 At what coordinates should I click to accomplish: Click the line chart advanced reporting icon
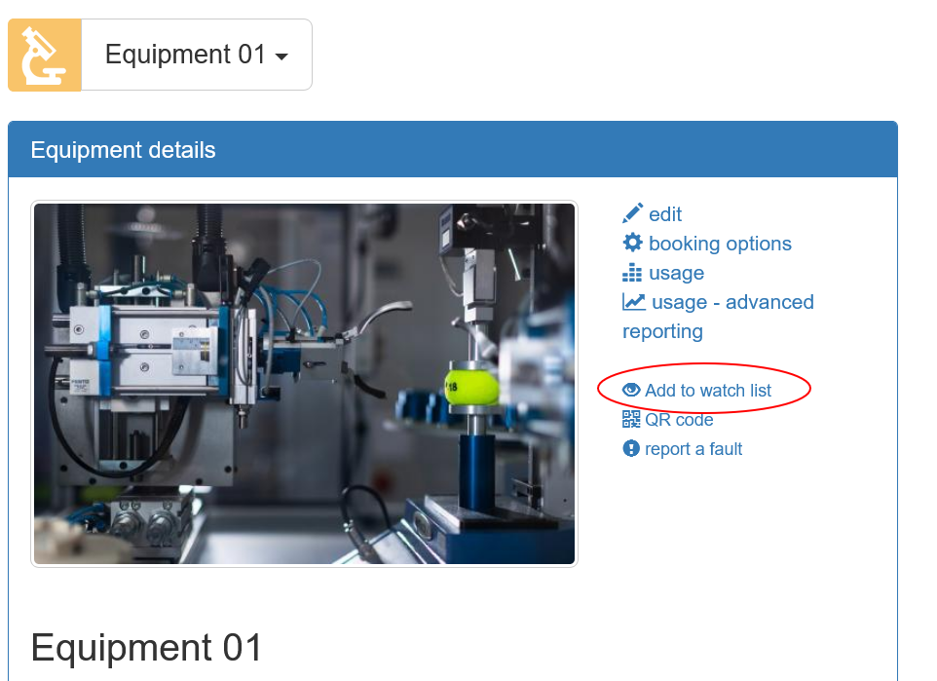tap(634, 302)
